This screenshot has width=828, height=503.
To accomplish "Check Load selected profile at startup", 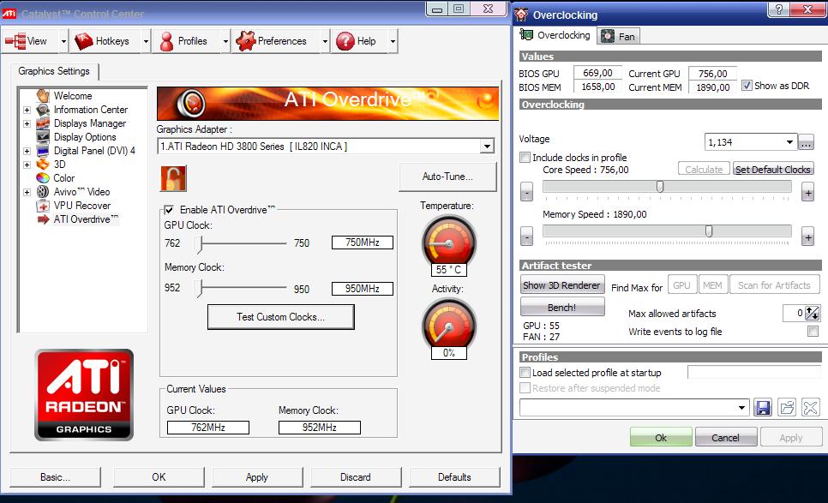I will 525,373.
